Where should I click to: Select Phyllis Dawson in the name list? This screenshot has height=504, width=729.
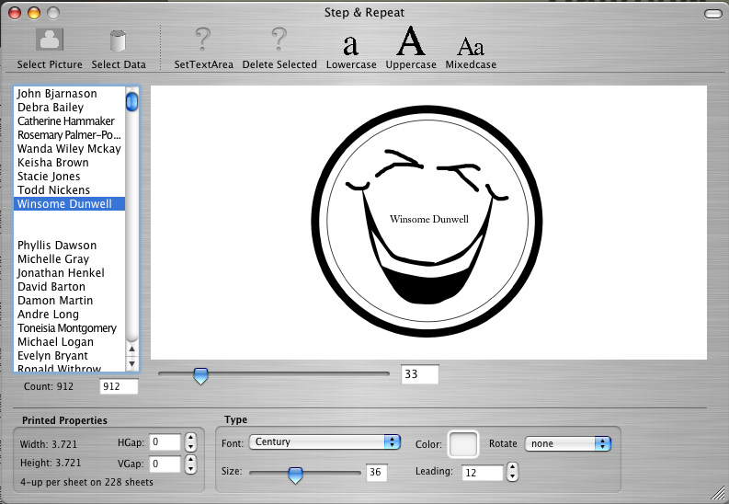pyautogui.click(x=57, y=246)
